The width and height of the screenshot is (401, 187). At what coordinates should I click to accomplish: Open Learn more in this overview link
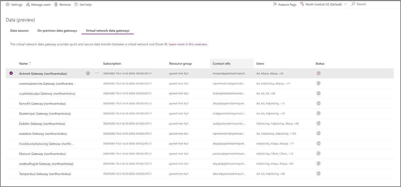point(188,44)
